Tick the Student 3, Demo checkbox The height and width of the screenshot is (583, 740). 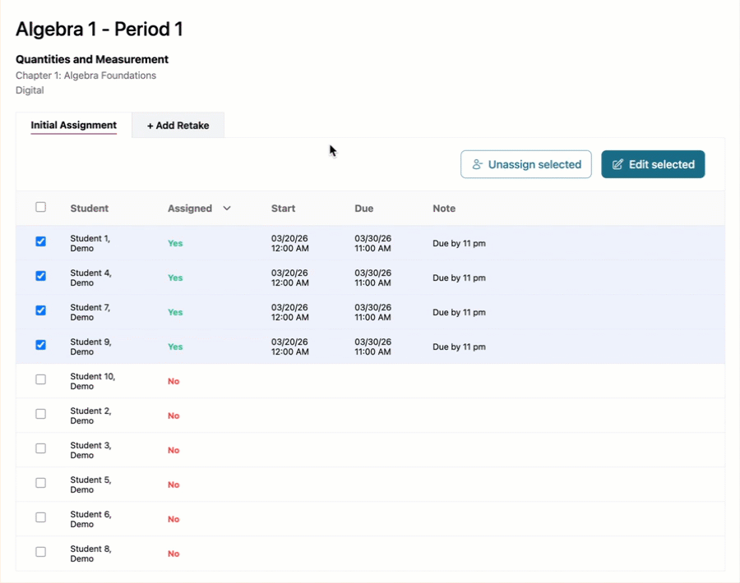coord(41,449)
